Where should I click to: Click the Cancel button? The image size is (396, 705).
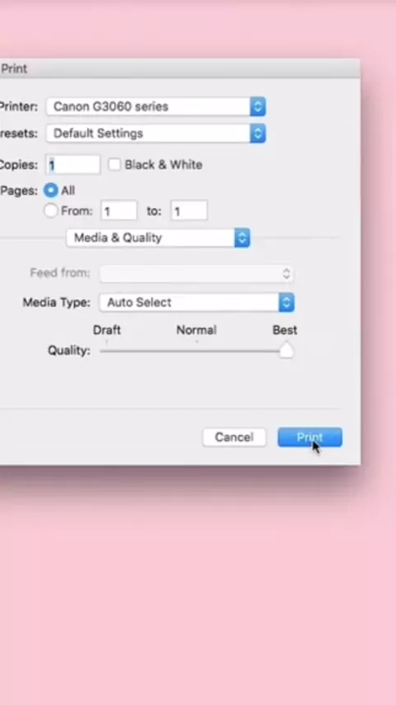(x=234, y=437)
